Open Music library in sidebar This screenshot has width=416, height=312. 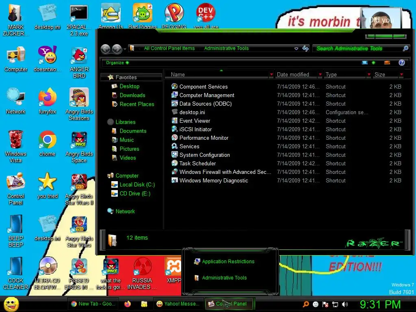tap(127, 140)
